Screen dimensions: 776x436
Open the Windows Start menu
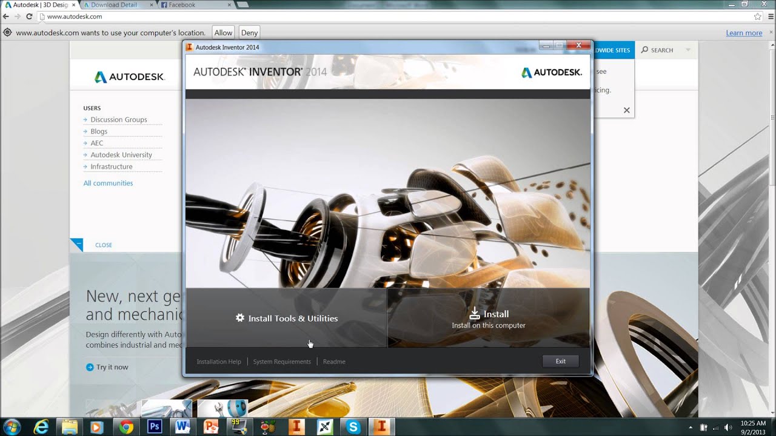coord(12,426)
